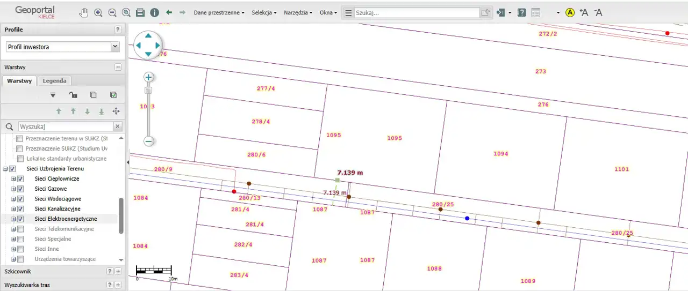Click the map zoom slider handle
Image resolution: width=688 pixels, height=291 pixels.
pos(149,90)
